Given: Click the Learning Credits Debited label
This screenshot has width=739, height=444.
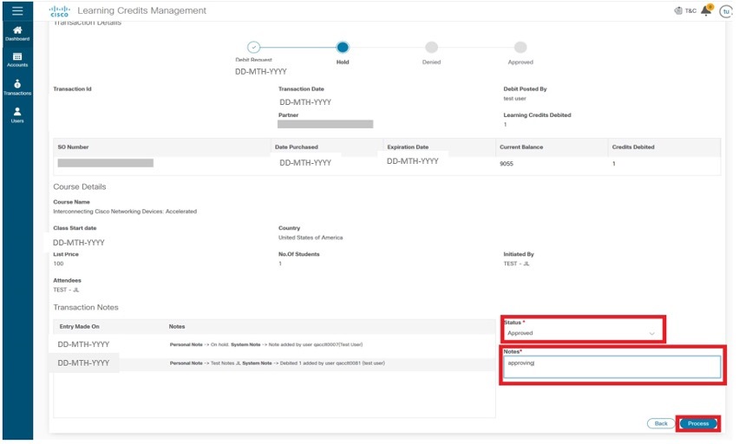Looking at the screenshot, I should 537,115.
